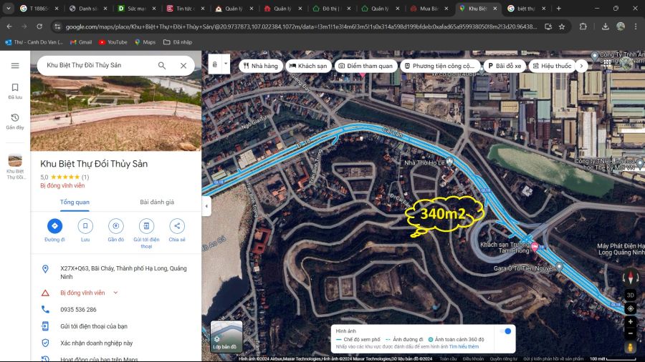Click the Tìm hiểu thêm link
Viewport: 645px width, 362px height.
point(464,346)
